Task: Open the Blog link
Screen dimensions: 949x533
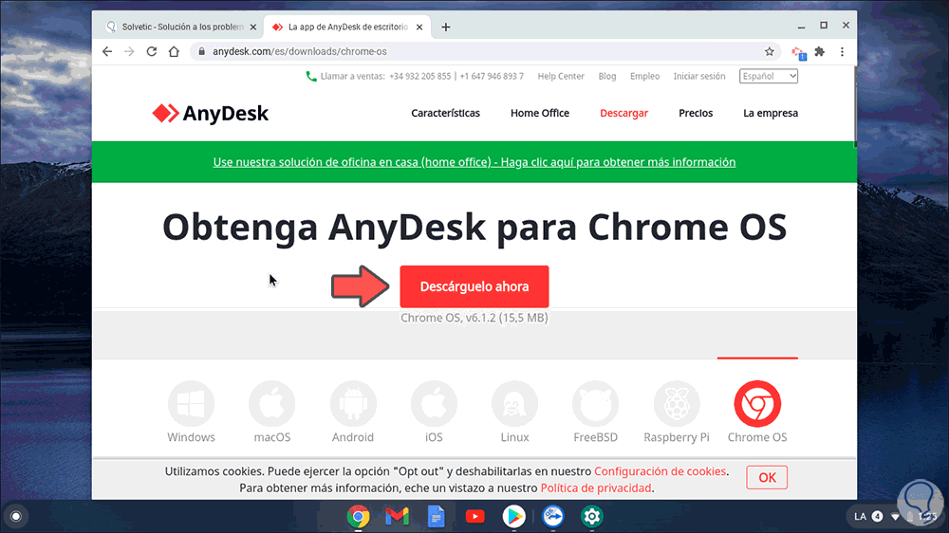Action: 607,76
